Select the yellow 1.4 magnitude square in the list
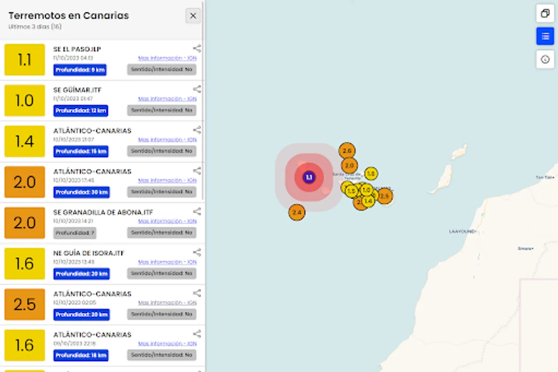Screen dimensions: 558x372 pyautogui.click(x=24, y=141)
